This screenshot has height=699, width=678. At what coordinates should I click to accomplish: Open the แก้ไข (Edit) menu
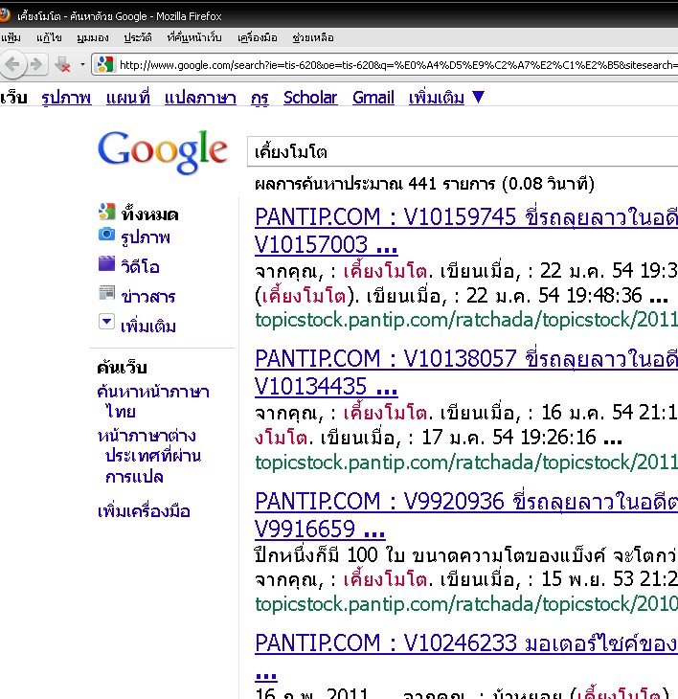point(49,38)
